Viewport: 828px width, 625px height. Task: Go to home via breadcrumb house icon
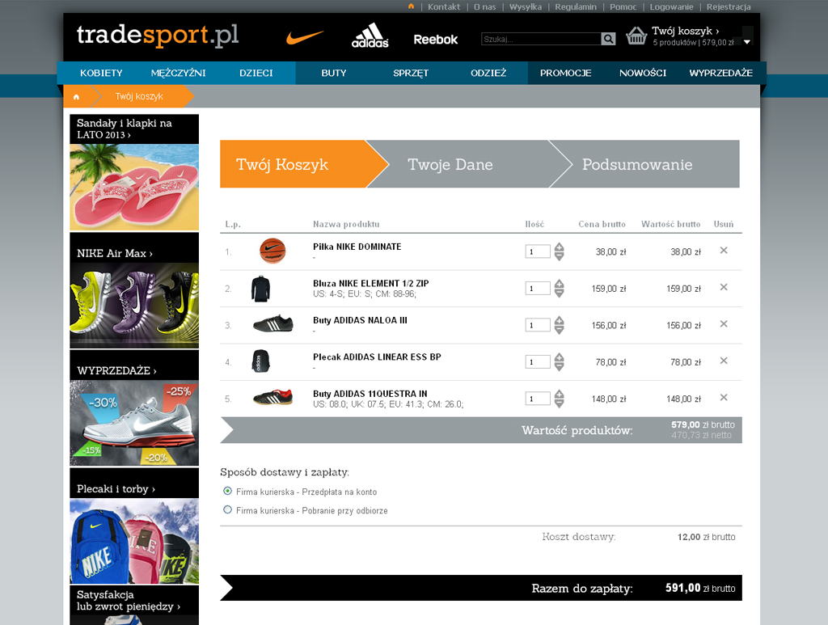click(76, 96)
